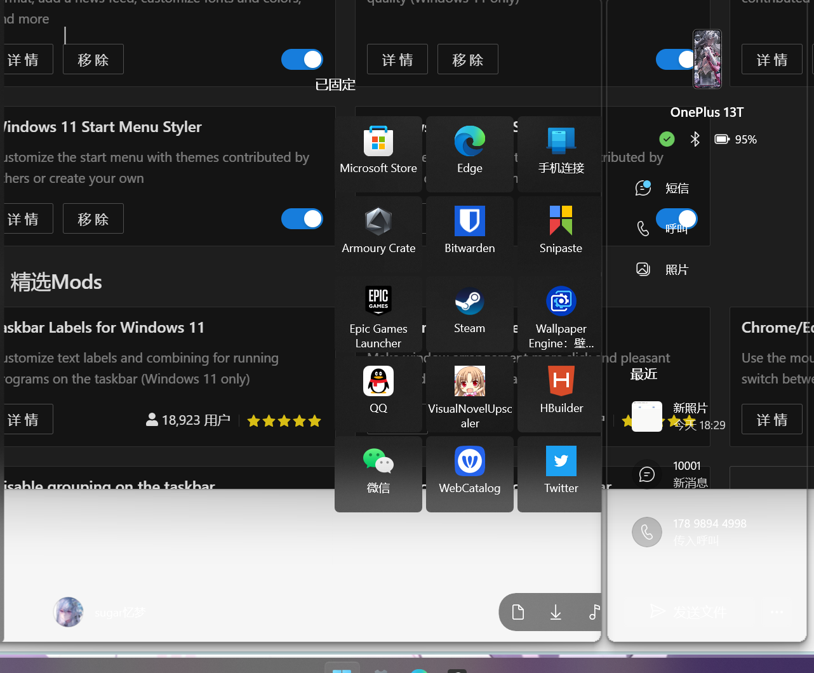Toggle the mod switch left of the 已固定 label
This screenshot has height=673, width=814.
[x=302, y=60]
